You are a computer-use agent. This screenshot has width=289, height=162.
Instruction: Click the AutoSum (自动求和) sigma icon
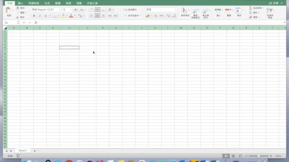[x=250, y=8]
